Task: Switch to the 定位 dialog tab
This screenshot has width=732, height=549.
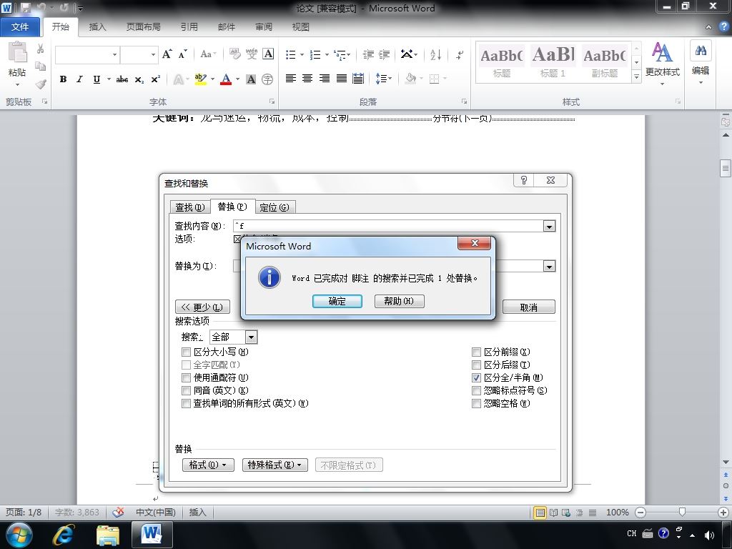Action: 274,207
